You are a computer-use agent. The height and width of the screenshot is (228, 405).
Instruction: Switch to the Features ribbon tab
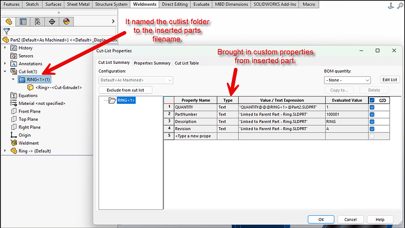11,4
